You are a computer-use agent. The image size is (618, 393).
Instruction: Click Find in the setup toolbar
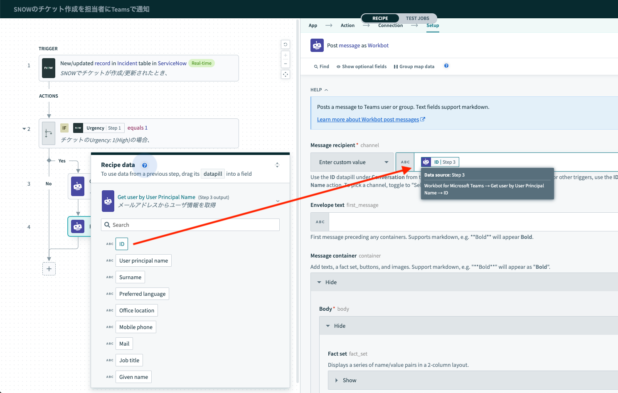click(x=321, y=66)
